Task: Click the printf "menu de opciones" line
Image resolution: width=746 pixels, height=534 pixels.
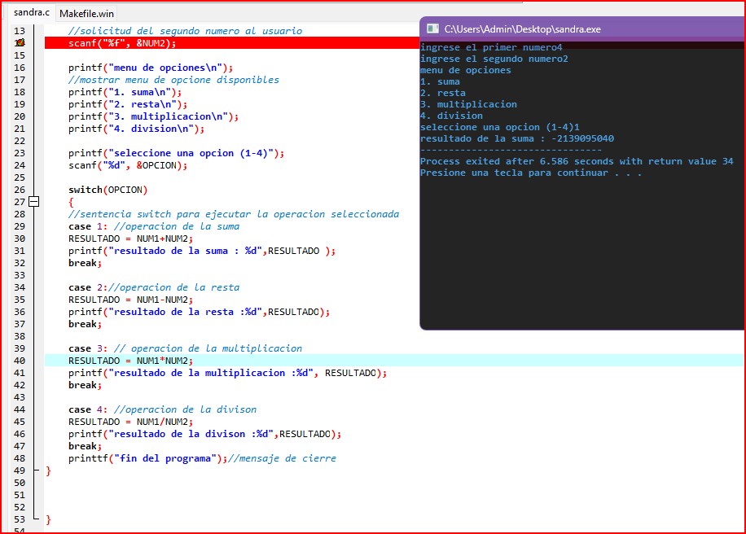Action: [151, 68]
